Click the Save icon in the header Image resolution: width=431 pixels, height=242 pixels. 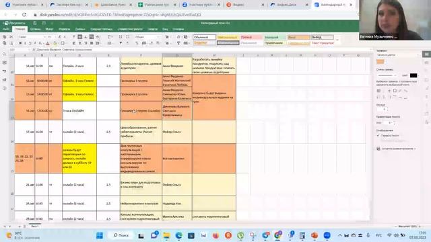pos(34,24)
